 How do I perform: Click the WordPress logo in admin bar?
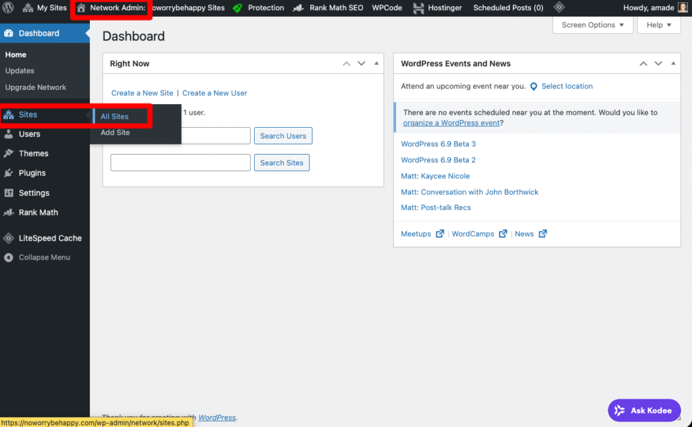tap(9, 8)
